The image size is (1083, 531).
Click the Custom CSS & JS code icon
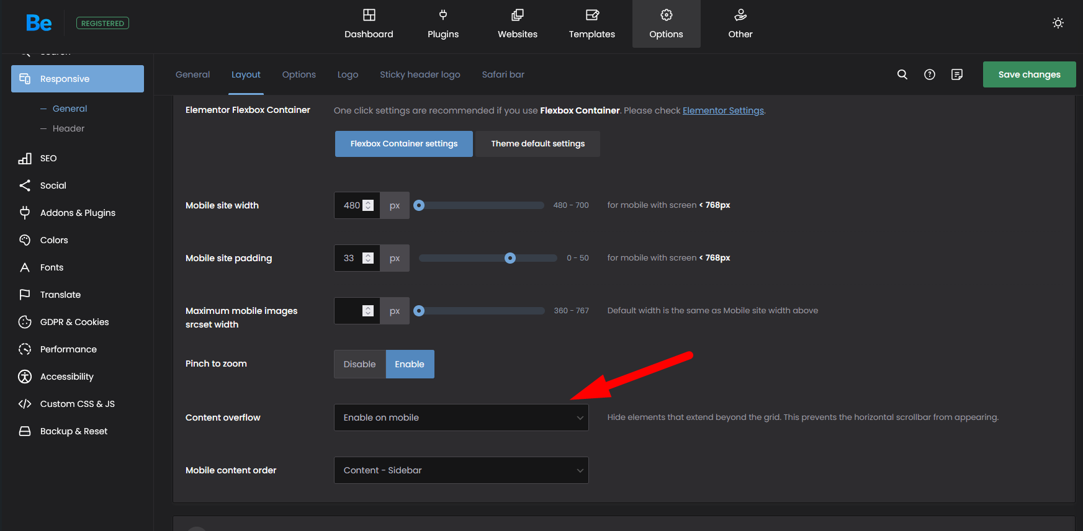25,404
